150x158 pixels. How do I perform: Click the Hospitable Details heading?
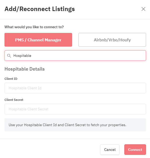coord(25,69)
